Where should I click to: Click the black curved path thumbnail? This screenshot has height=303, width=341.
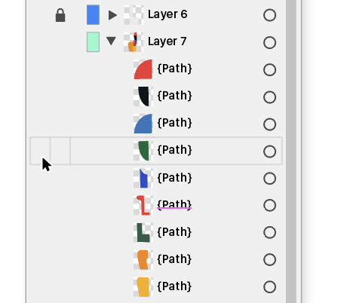(x=143, y=96)
